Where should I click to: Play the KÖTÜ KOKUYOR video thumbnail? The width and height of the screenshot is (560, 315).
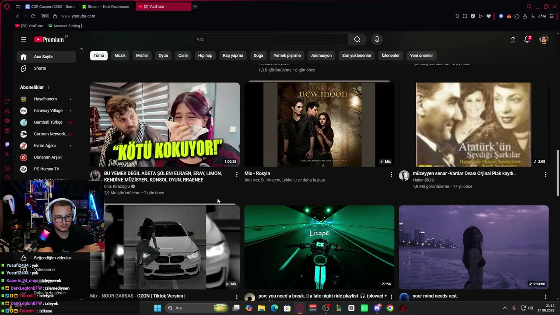165,125
